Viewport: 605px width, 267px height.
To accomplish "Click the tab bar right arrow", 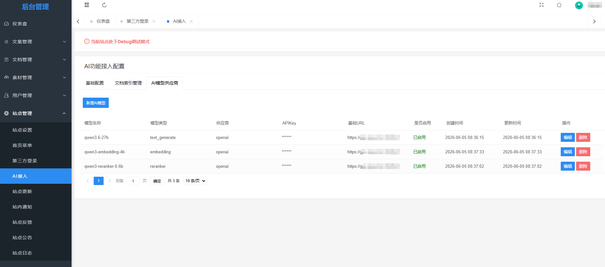I will pos(594,21).
